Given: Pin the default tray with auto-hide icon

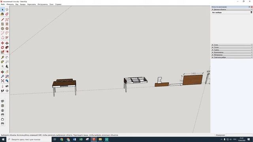Looking at the screenshot, I should click(x=249, y=7).
